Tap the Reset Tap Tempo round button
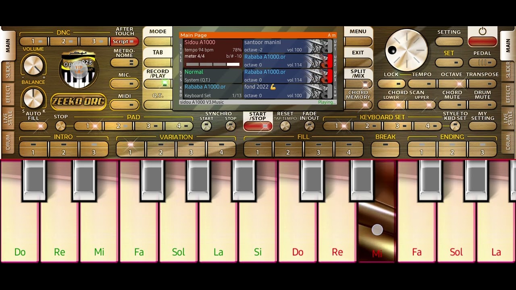The image size is (516, 290). (285, 126)
